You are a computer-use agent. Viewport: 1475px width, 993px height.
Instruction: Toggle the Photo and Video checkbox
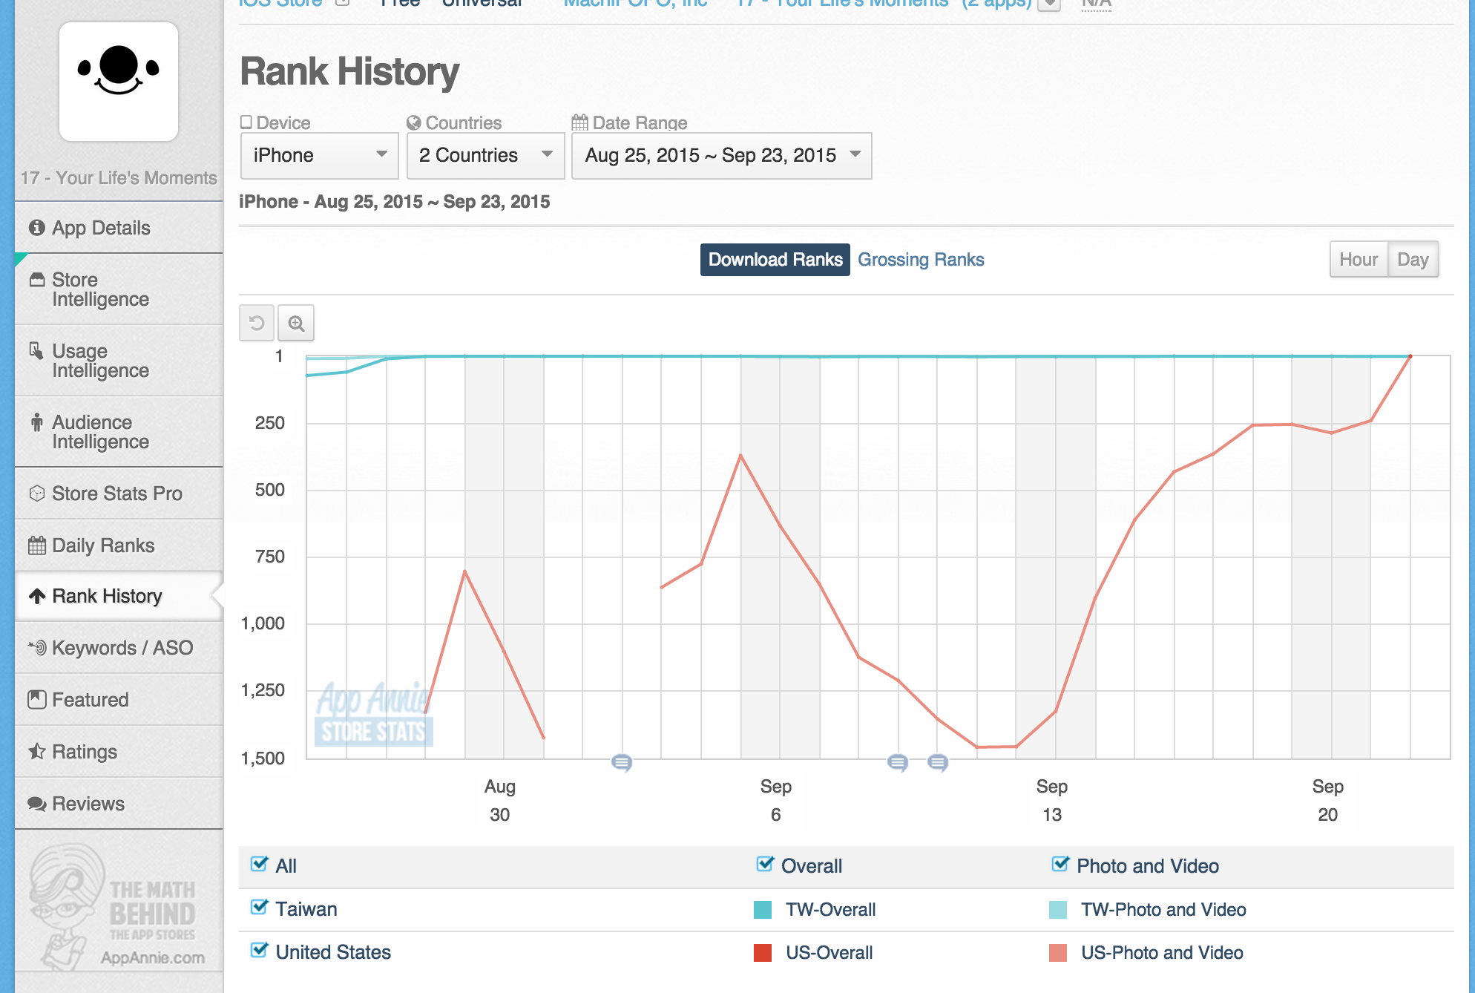1060,865
